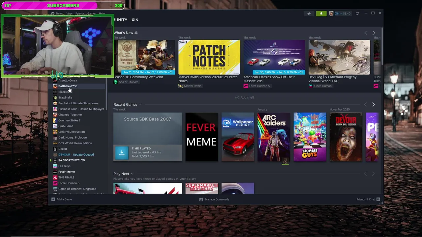Click the Manage Downloads label
The image size is (422, 237).
click(217, 199)
